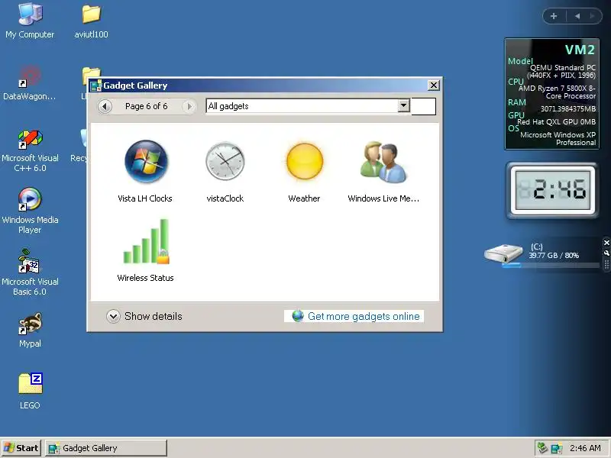The width and height of the screenshot is (611, 458).
Task: Open the Get more gadgets online link
Action: pyautogui.click(x=364, y=316)
